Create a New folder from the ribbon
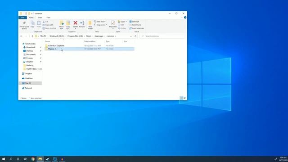 point(90,25)
